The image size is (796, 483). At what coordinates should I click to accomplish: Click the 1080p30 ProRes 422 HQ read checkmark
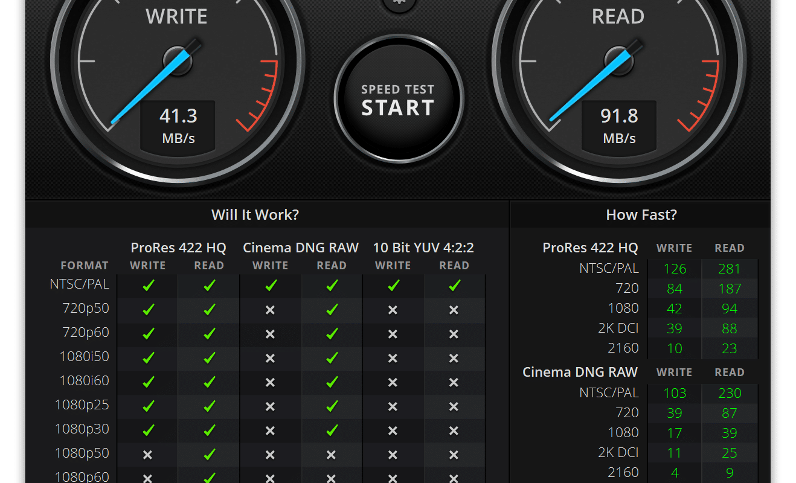209,430
